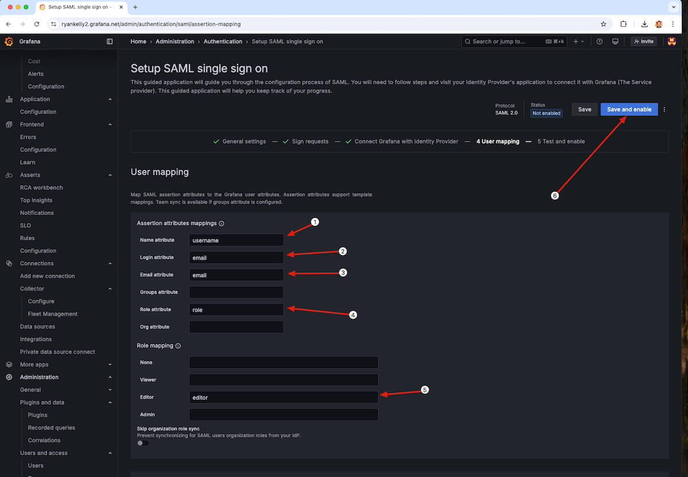The width and height of the screenshot is (688, 477).
Task: Click the Search or jump to box
Action: point(514,41)
